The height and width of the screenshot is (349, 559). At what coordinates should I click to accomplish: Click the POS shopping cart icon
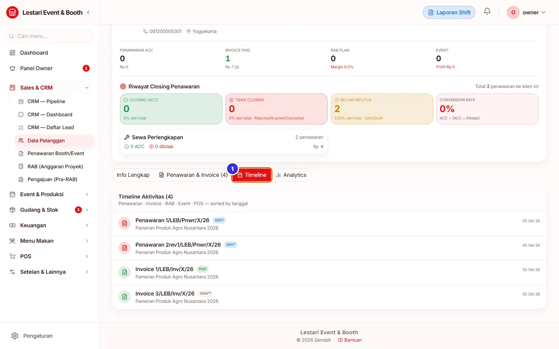12,256
